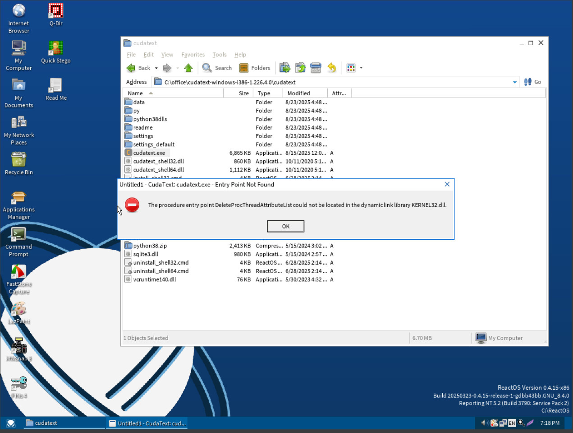Screen dimensions: 573x433
Task: Click the EN language indicator in tray
Action: point(512,423)
